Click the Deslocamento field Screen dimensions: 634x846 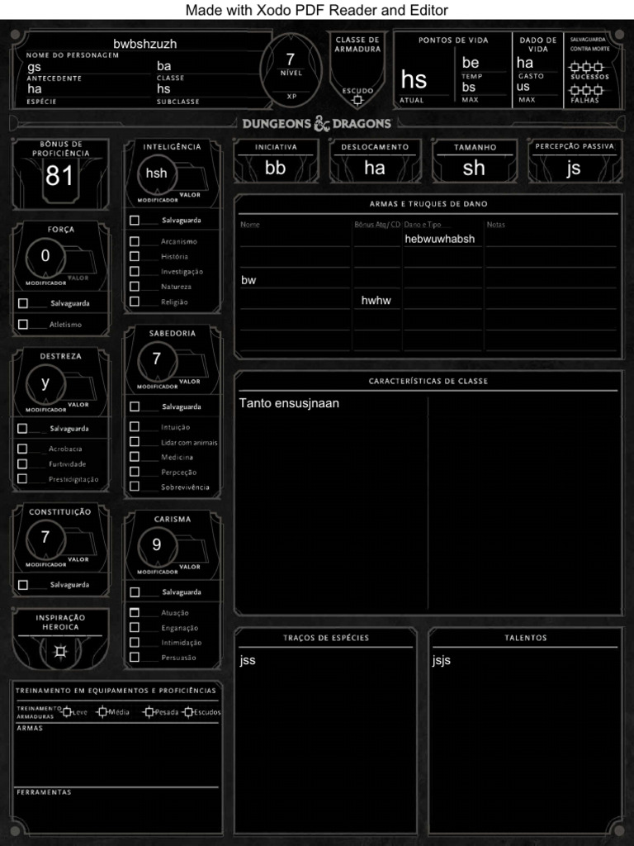(375, 168)
